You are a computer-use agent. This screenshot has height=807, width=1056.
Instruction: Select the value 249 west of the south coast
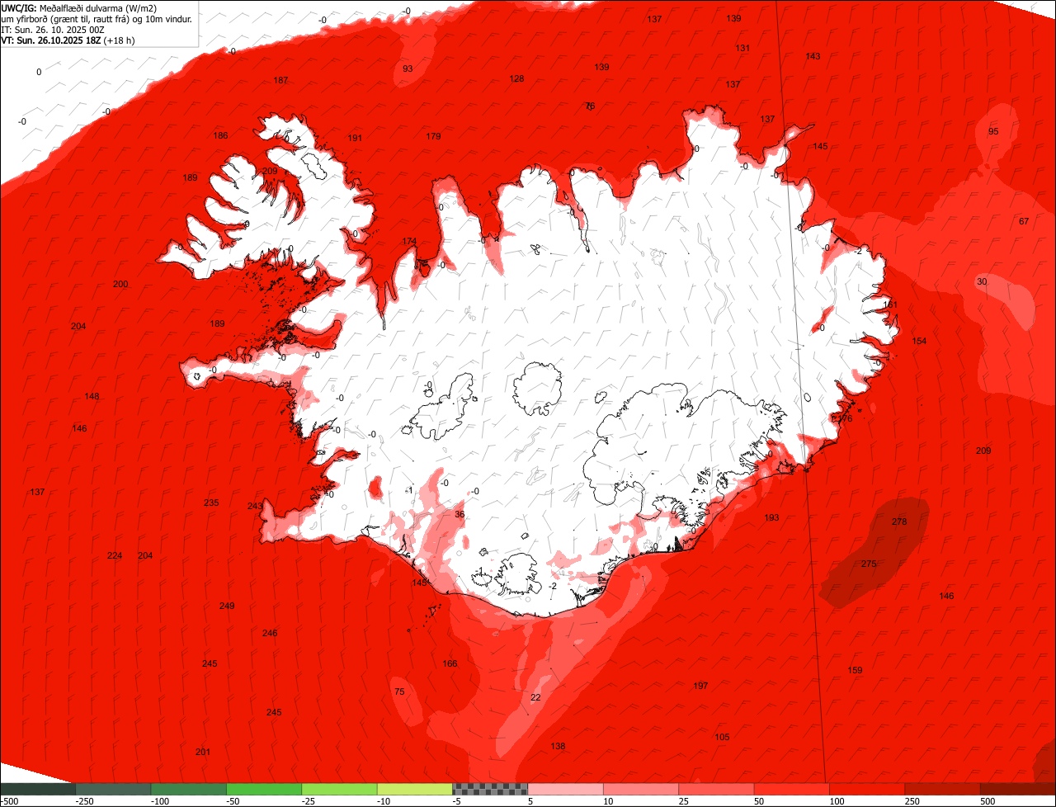tap(227, 606)
